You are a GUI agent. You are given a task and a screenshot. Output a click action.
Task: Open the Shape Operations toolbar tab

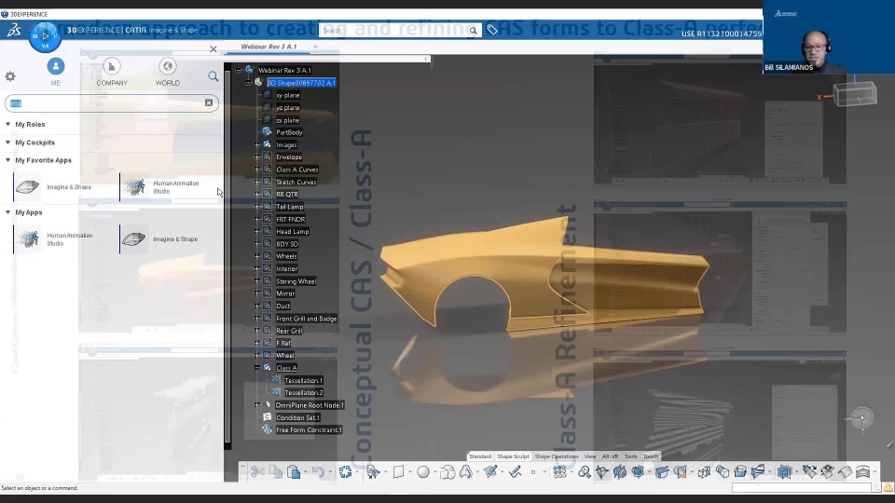tap(557, 456)
